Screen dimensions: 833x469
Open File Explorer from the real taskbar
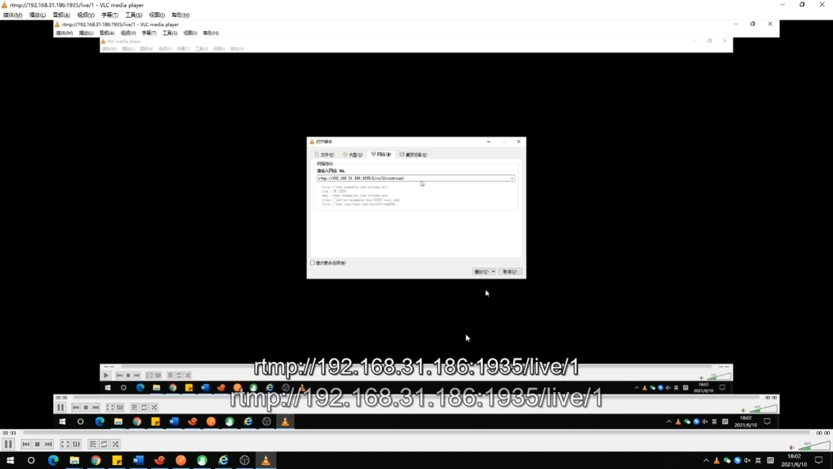pyautogui.click(x=75, y=461)
